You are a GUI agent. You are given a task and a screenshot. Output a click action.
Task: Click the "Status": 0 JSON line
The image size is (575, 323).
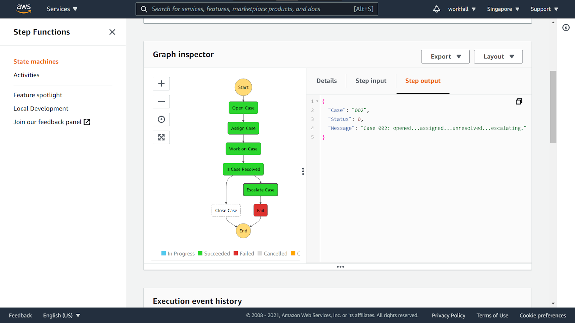[346, 119]
